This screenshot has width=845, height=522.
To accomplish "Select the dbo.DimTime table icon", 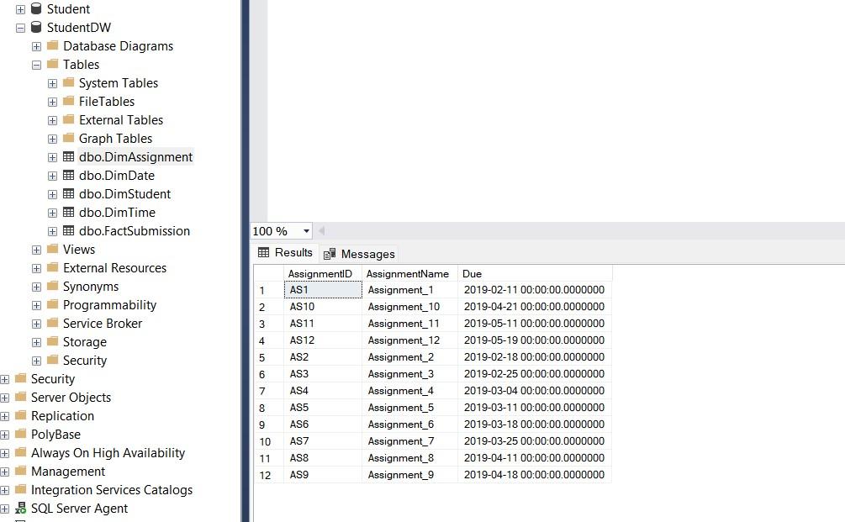I will [x=69, y=213].
